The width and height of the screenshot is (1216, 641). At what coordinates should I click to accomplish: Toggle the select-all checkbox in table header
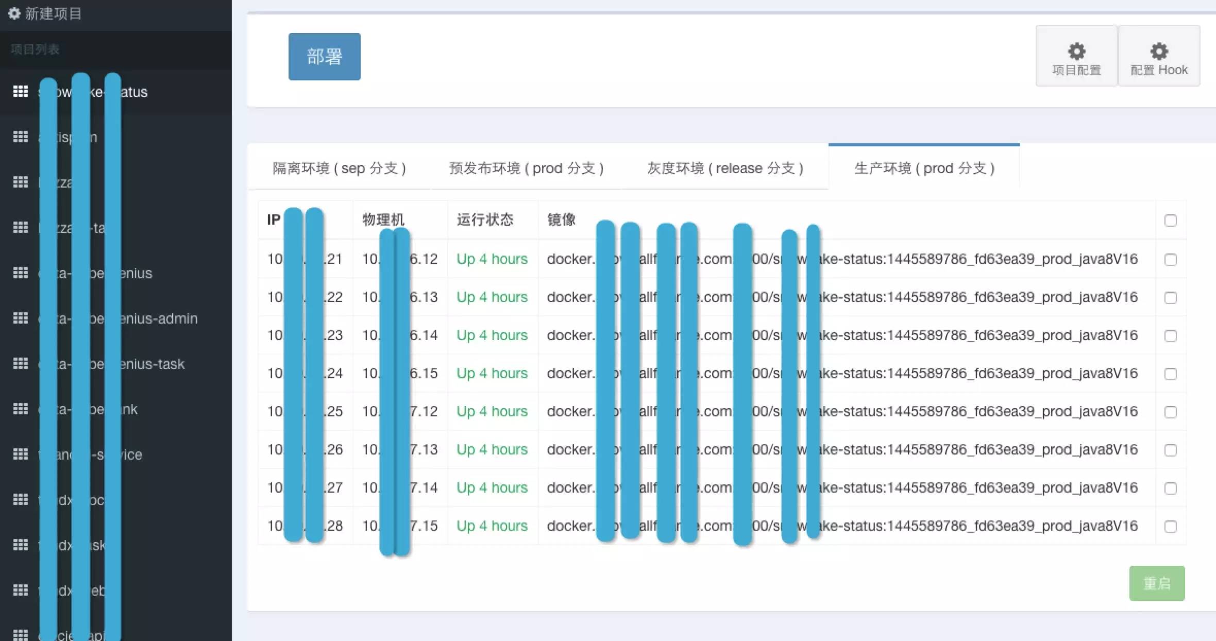coord(1171,221)
